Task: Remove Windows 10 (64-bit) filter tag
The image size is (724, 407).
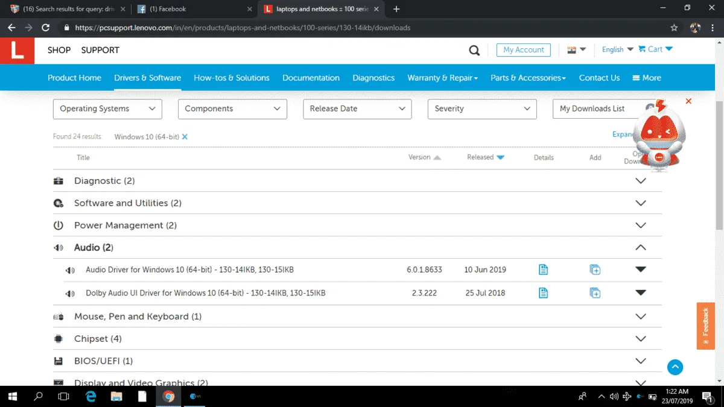Action: pyautogui.click(x=185, y=137)
